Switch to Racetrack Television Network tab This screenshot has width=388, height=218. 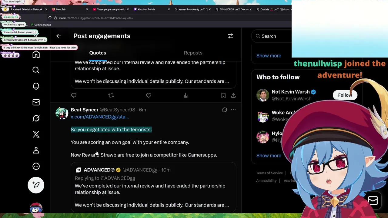click(27, 9)
